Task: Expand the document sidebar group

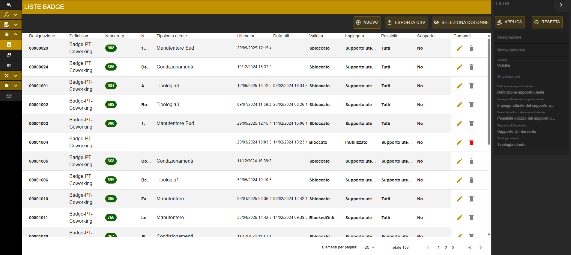Action: (11, 85)
